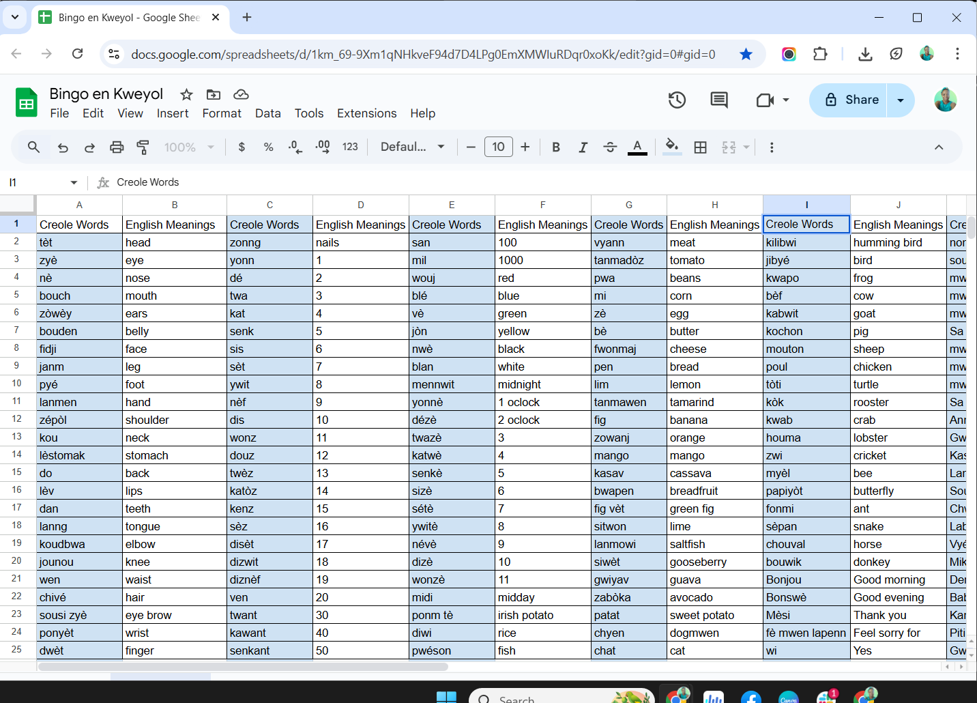977x703 pixels.
Task: Star the Bingo en Kweyol document
Action: point(186,94)
